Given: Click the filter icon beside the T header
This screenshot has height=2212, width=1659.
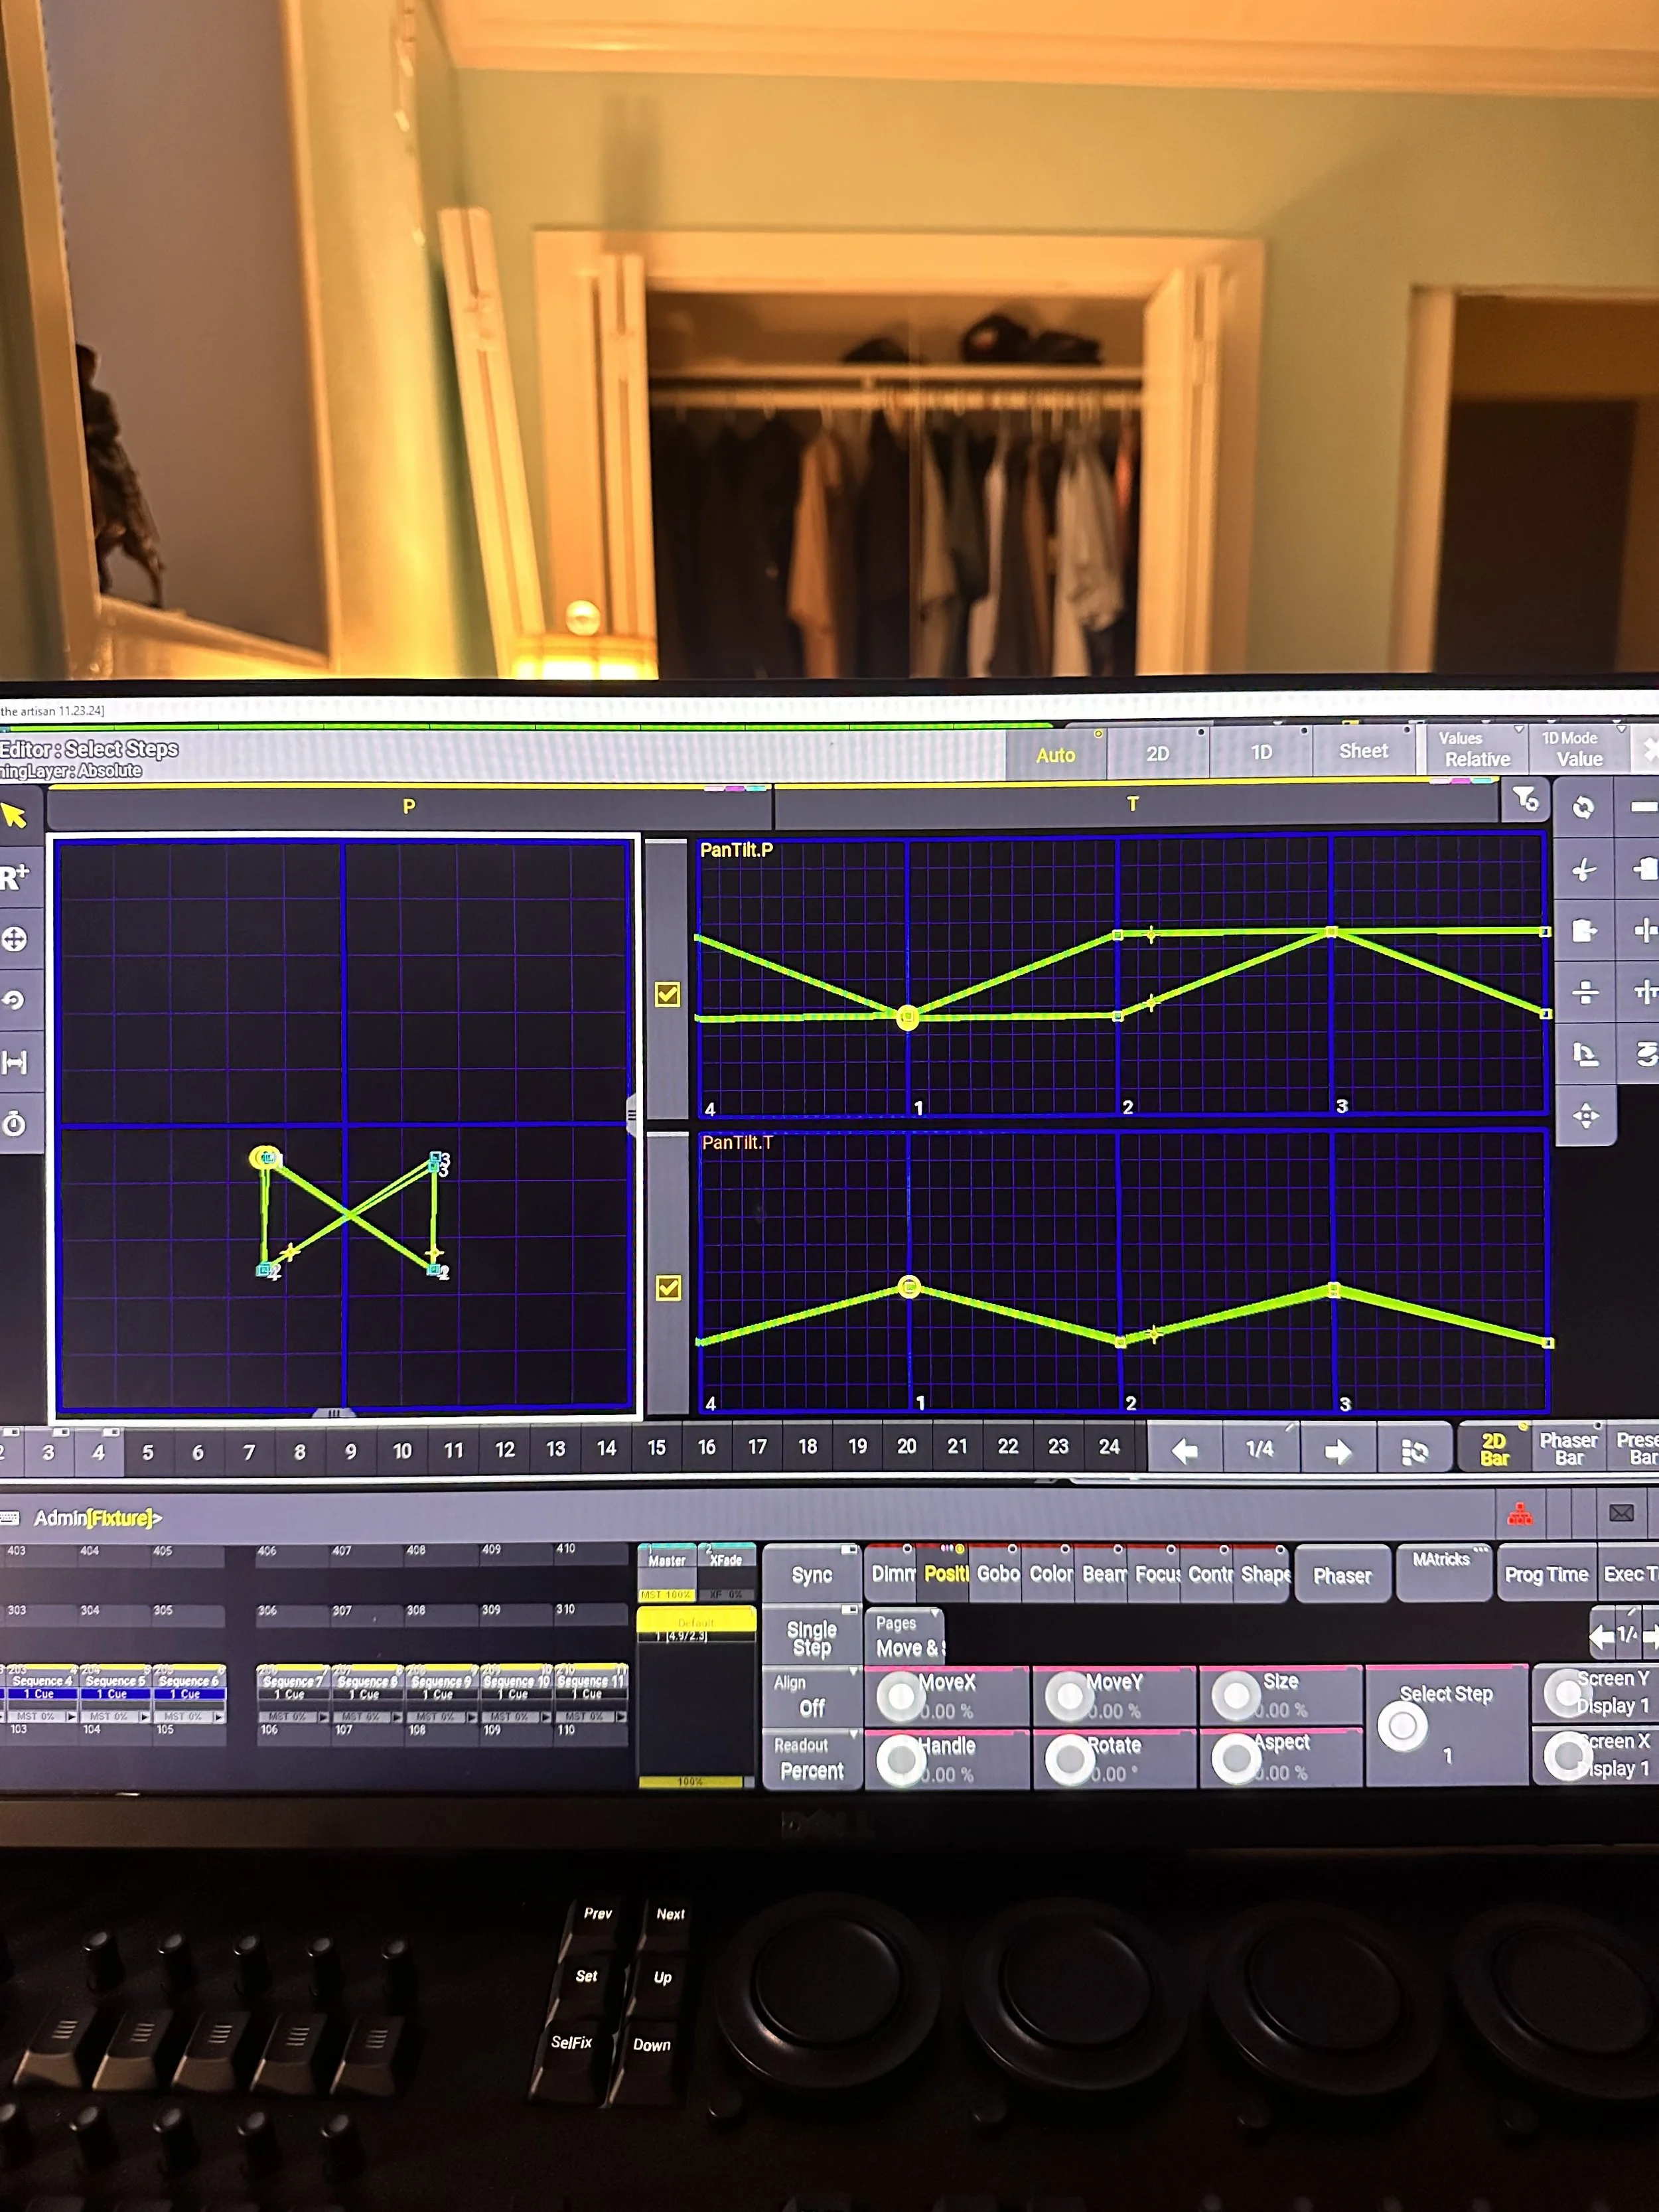Looking at the screenshot, I should (x=1525, y=800).
